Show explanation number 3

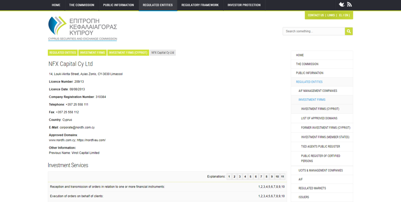pos(240,176)
